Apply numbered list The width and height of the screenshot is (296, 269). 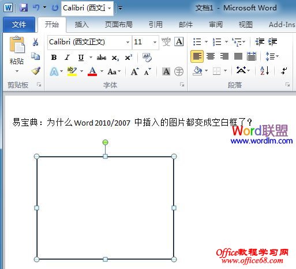(x=217, y=41)
